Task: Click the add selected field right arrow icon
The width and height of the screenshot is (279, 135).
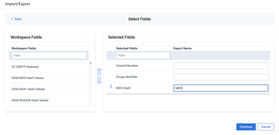Action: [99, 74]
